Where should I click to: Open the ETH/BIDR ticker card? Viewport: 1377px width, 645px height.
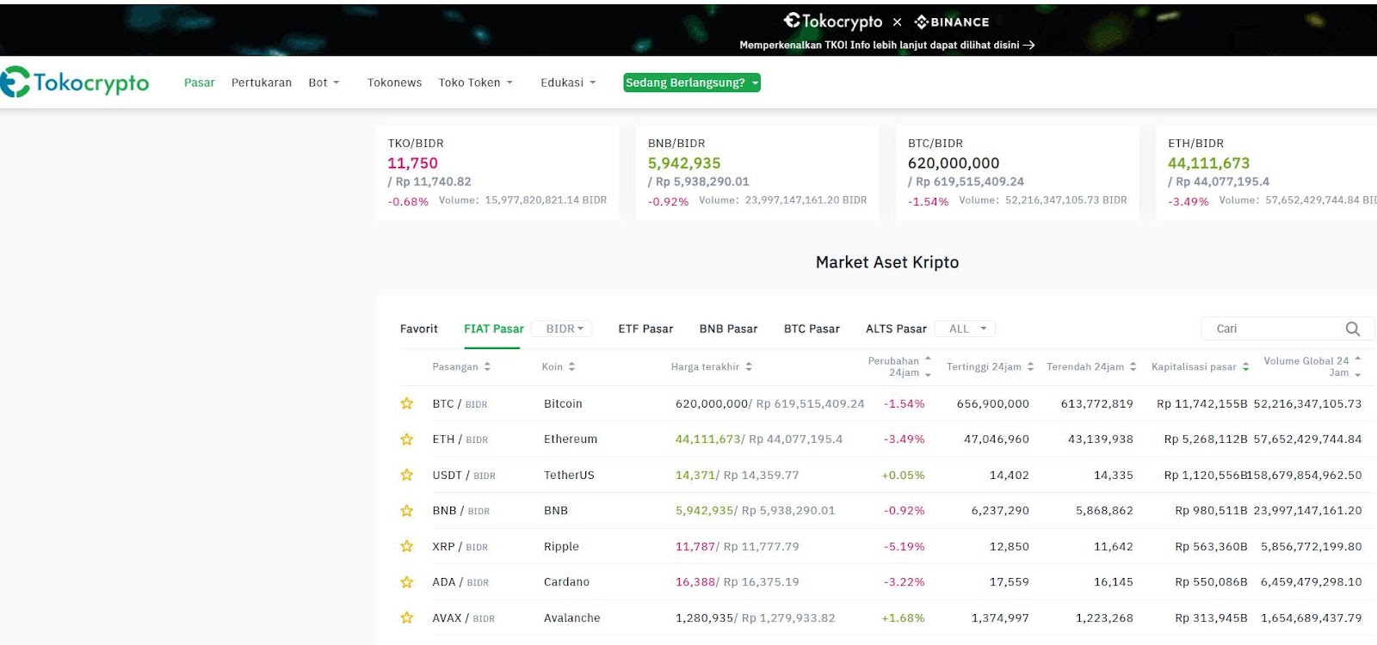point(1266,172)
